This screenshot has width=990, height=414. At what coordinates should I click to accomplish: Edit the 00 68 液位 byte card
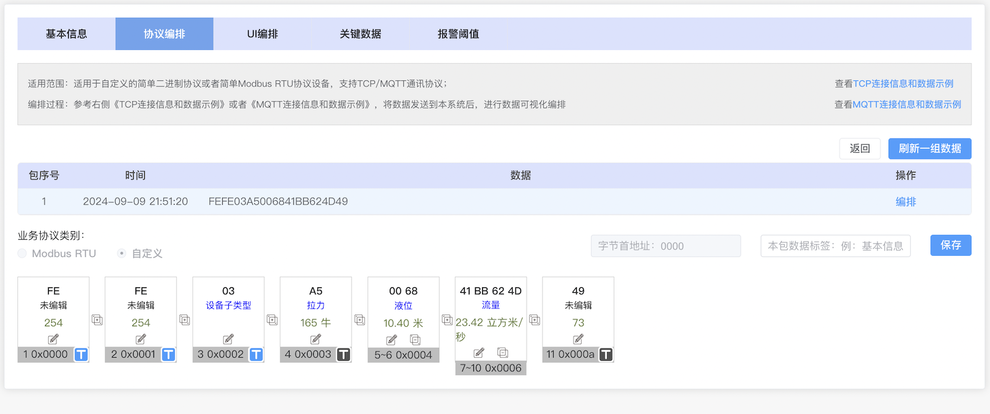[392, 340]
